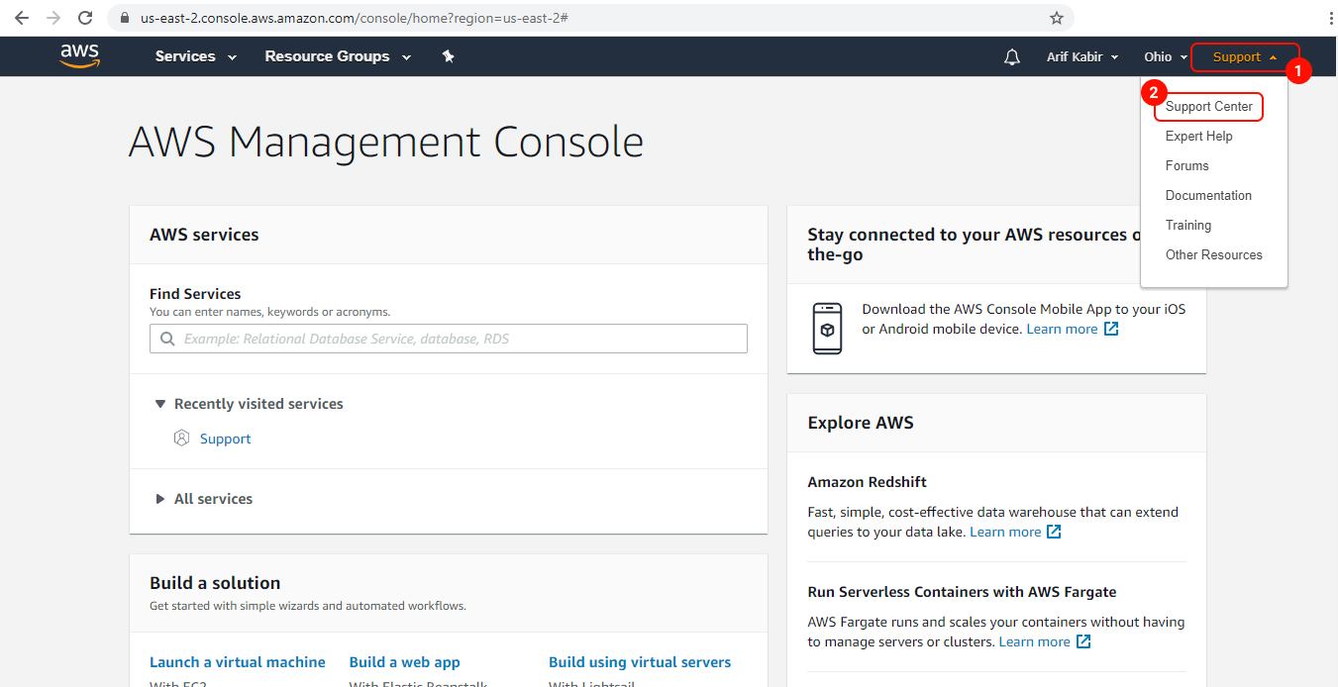Screen dimensions: 1338x687
Task: Click the Launch a virtual machine link
Action: tap(238, 661)
